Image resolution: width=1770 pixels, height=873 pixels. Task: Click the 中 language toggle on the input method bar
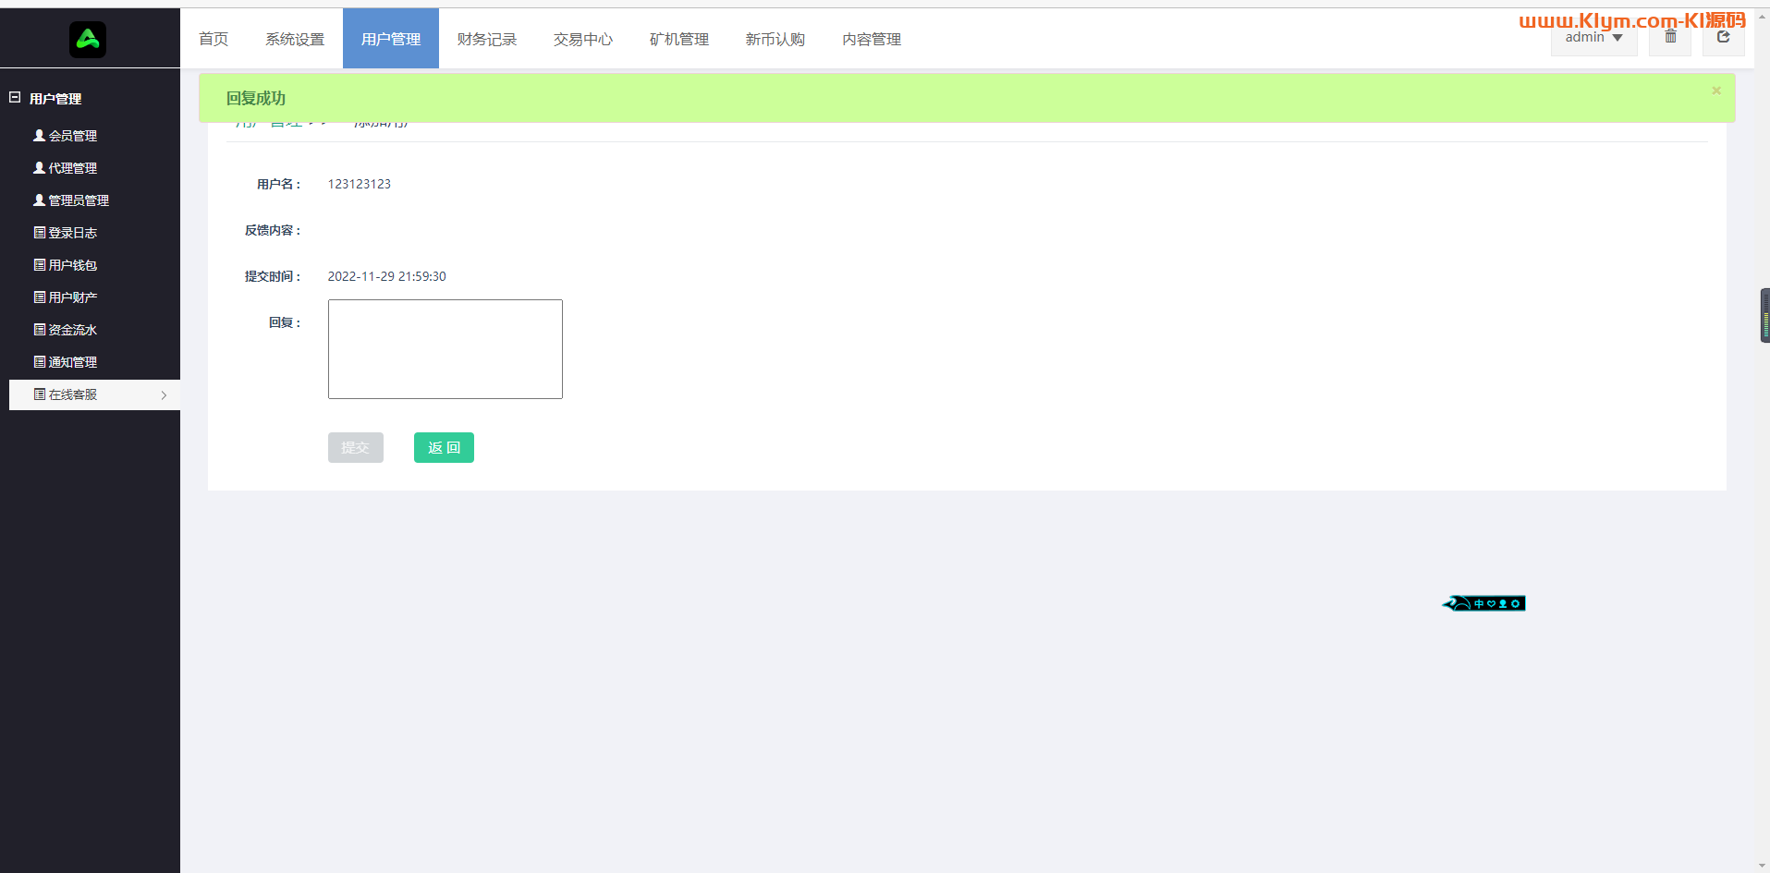coord(1479,604)
